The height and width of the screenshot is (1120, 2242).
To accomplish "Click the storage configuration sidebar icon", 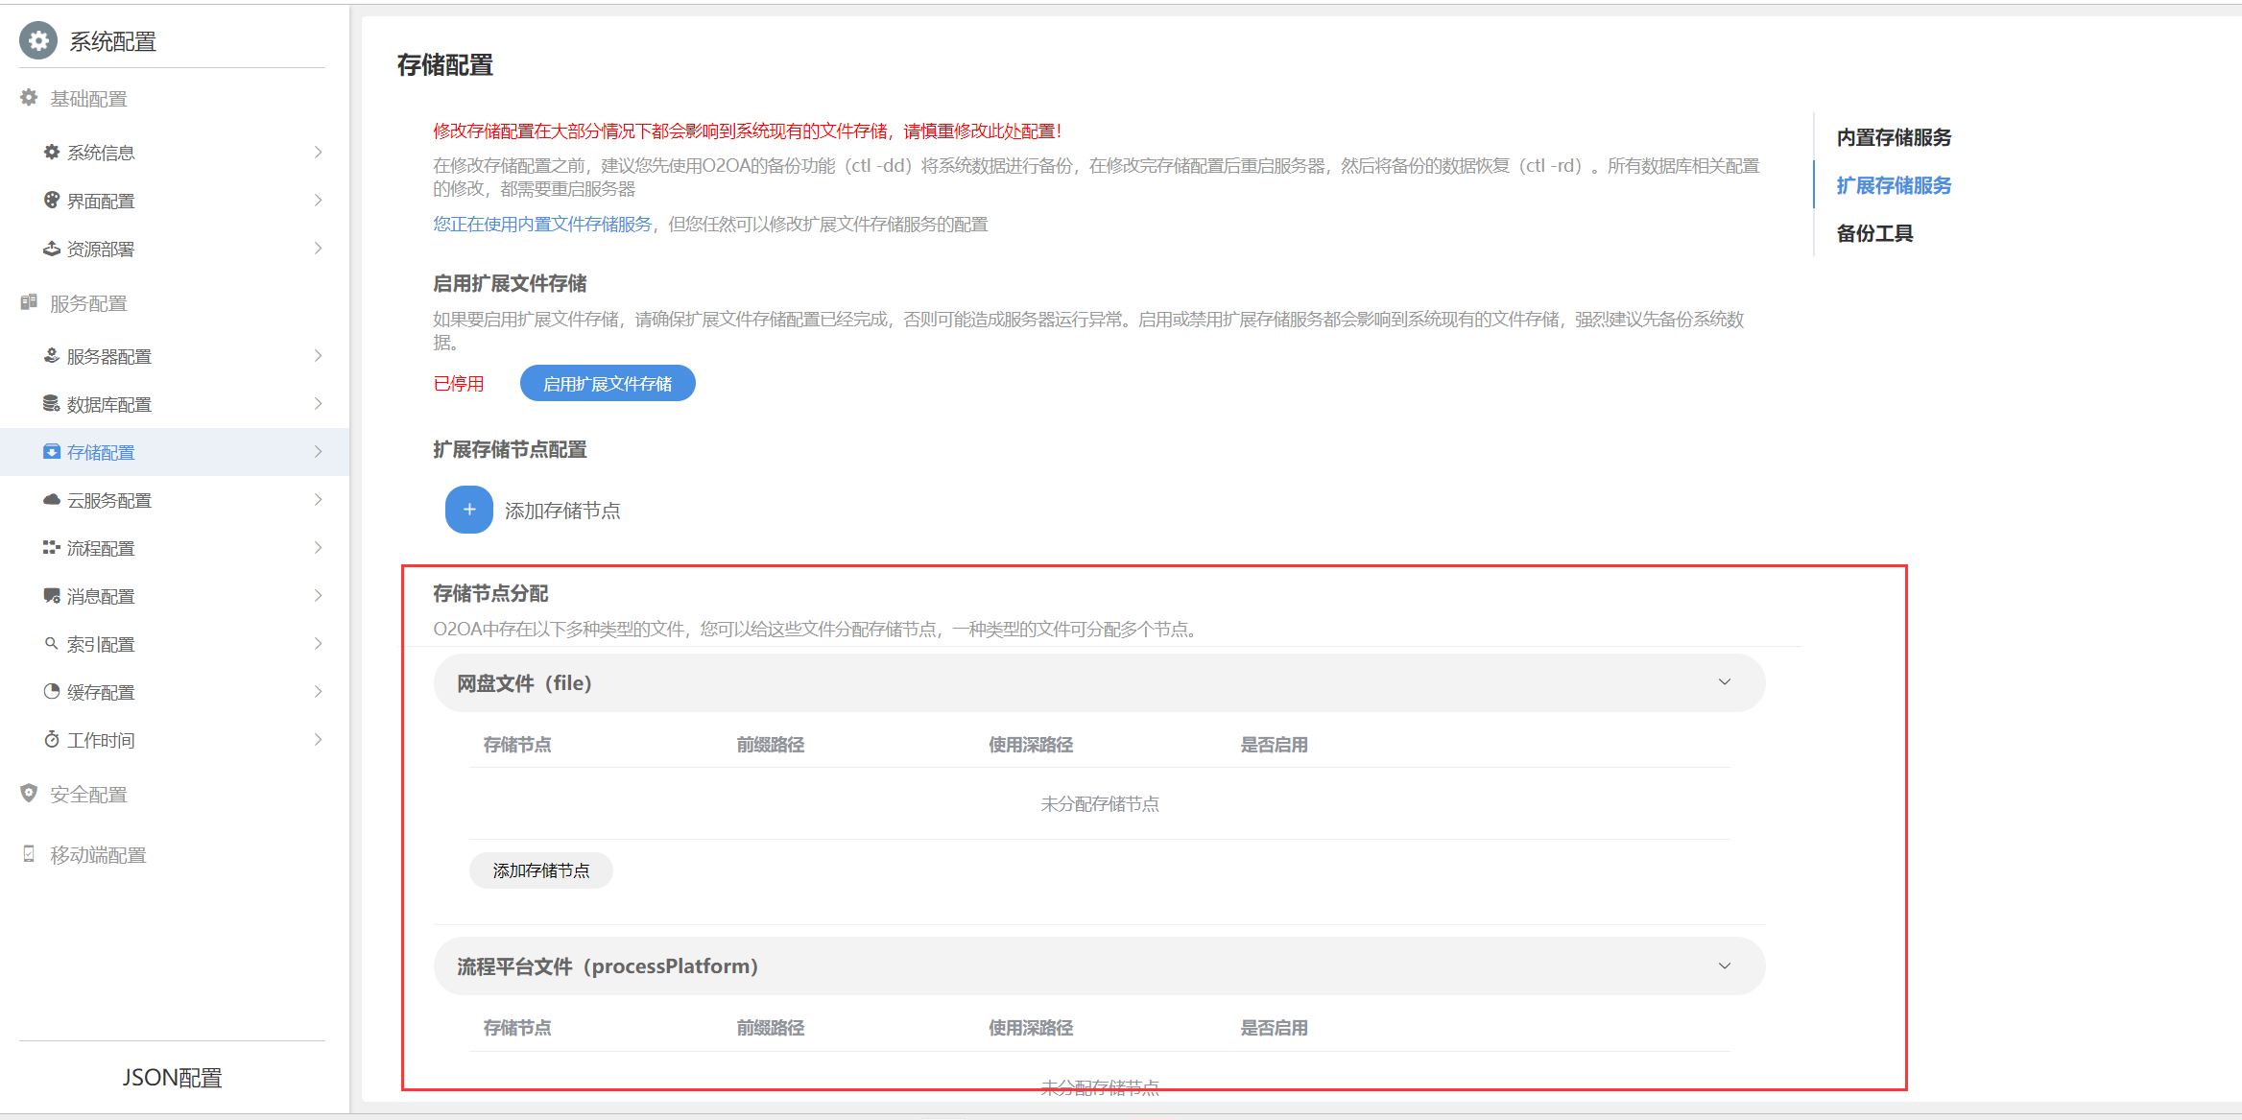I will point(52,452).
